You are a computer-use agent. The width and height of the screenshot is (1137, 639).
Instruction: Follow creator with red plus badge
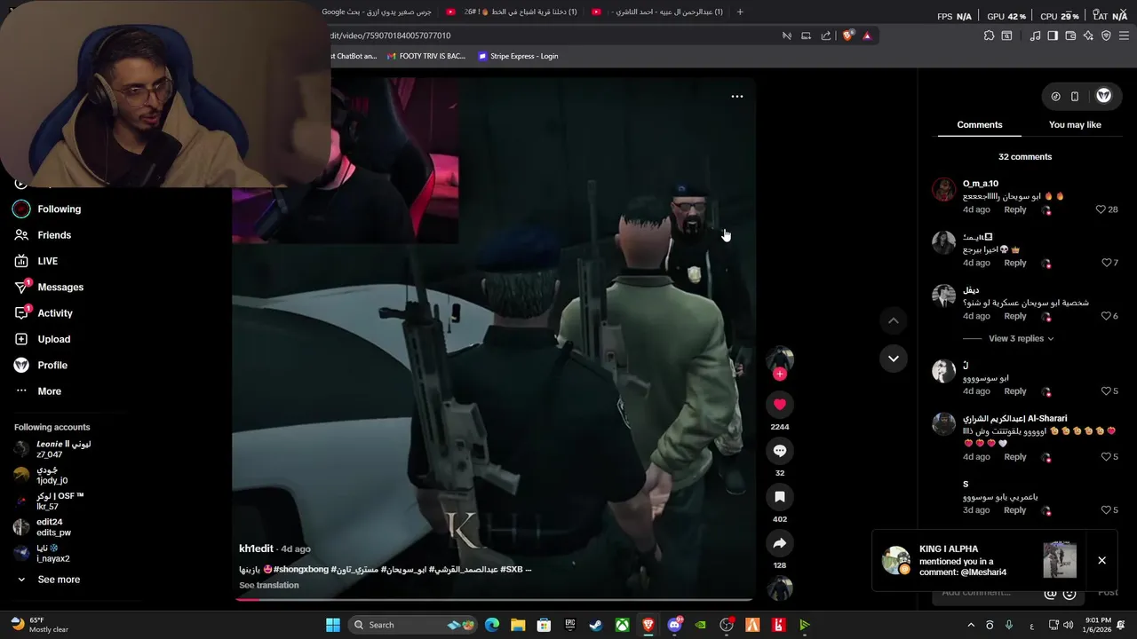(779, 374)
